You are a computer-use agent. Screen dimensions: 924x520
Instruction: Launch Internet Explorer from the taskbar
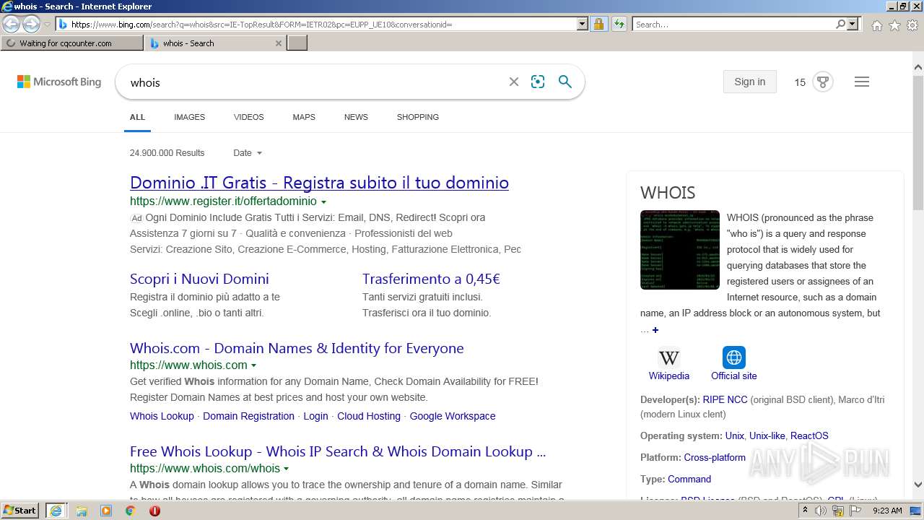[x=56, y=511]
